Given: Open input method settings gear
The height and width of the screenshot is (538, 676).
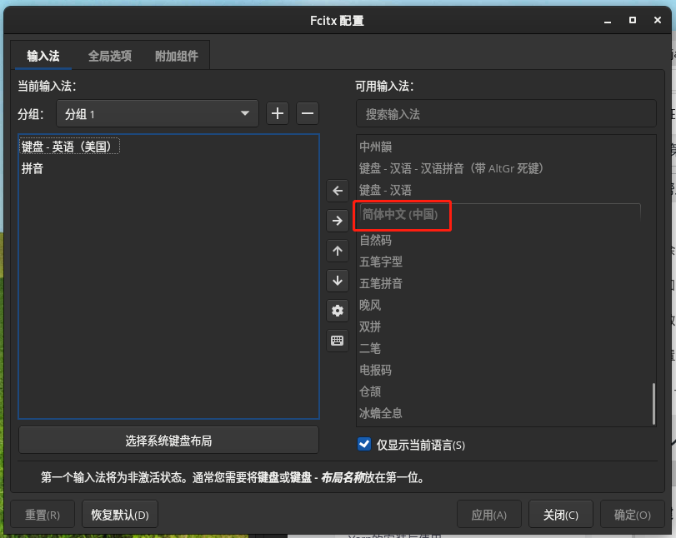Looking at the screenshot, I should pyautogui.click(x=338, y=311).
